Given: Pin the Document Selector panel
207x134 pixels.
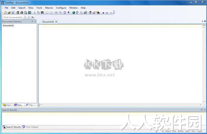Looking at the screenshot, I should coord(32,21).
